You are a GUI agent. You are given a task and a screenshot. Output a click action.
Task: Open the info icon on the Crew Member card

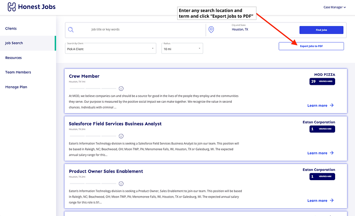[121, 88]
